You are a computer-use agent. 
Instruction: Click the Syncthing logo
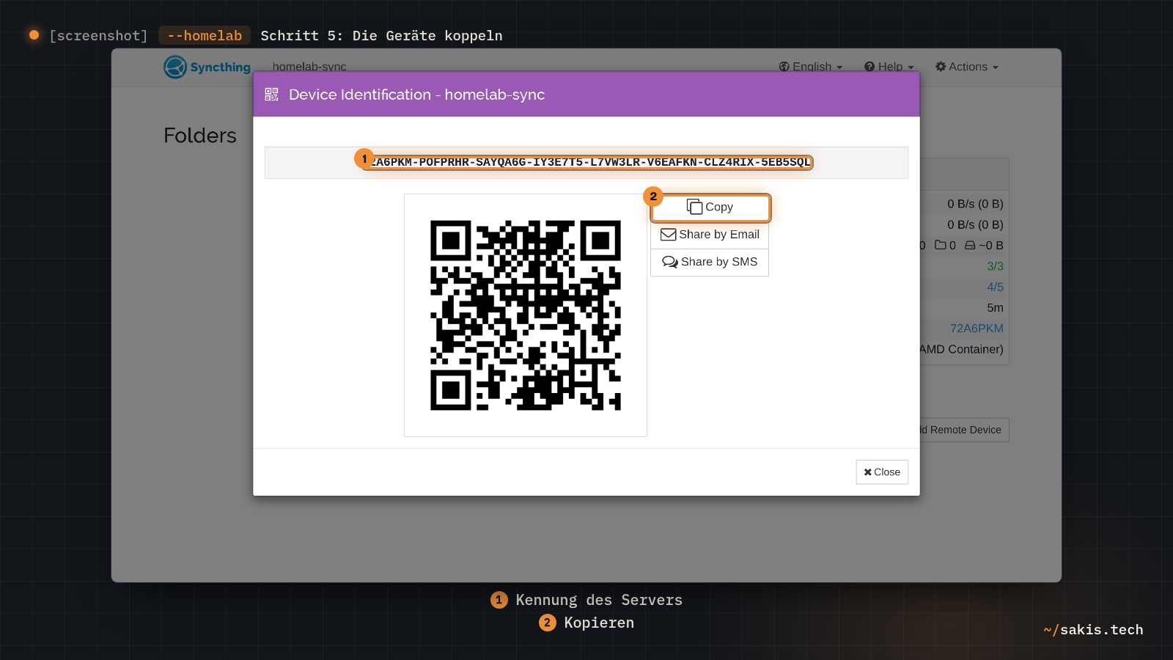click(207, 67)
